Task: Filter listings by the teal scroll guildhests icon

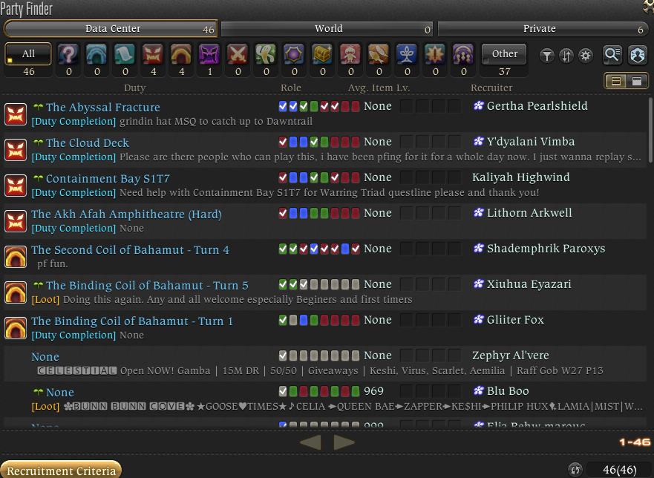Action: click(x=125, y=54)
